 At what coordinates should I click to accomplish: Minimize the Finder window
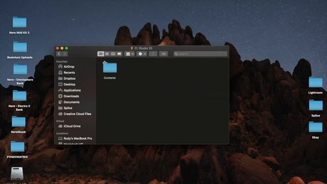[62, 48]
